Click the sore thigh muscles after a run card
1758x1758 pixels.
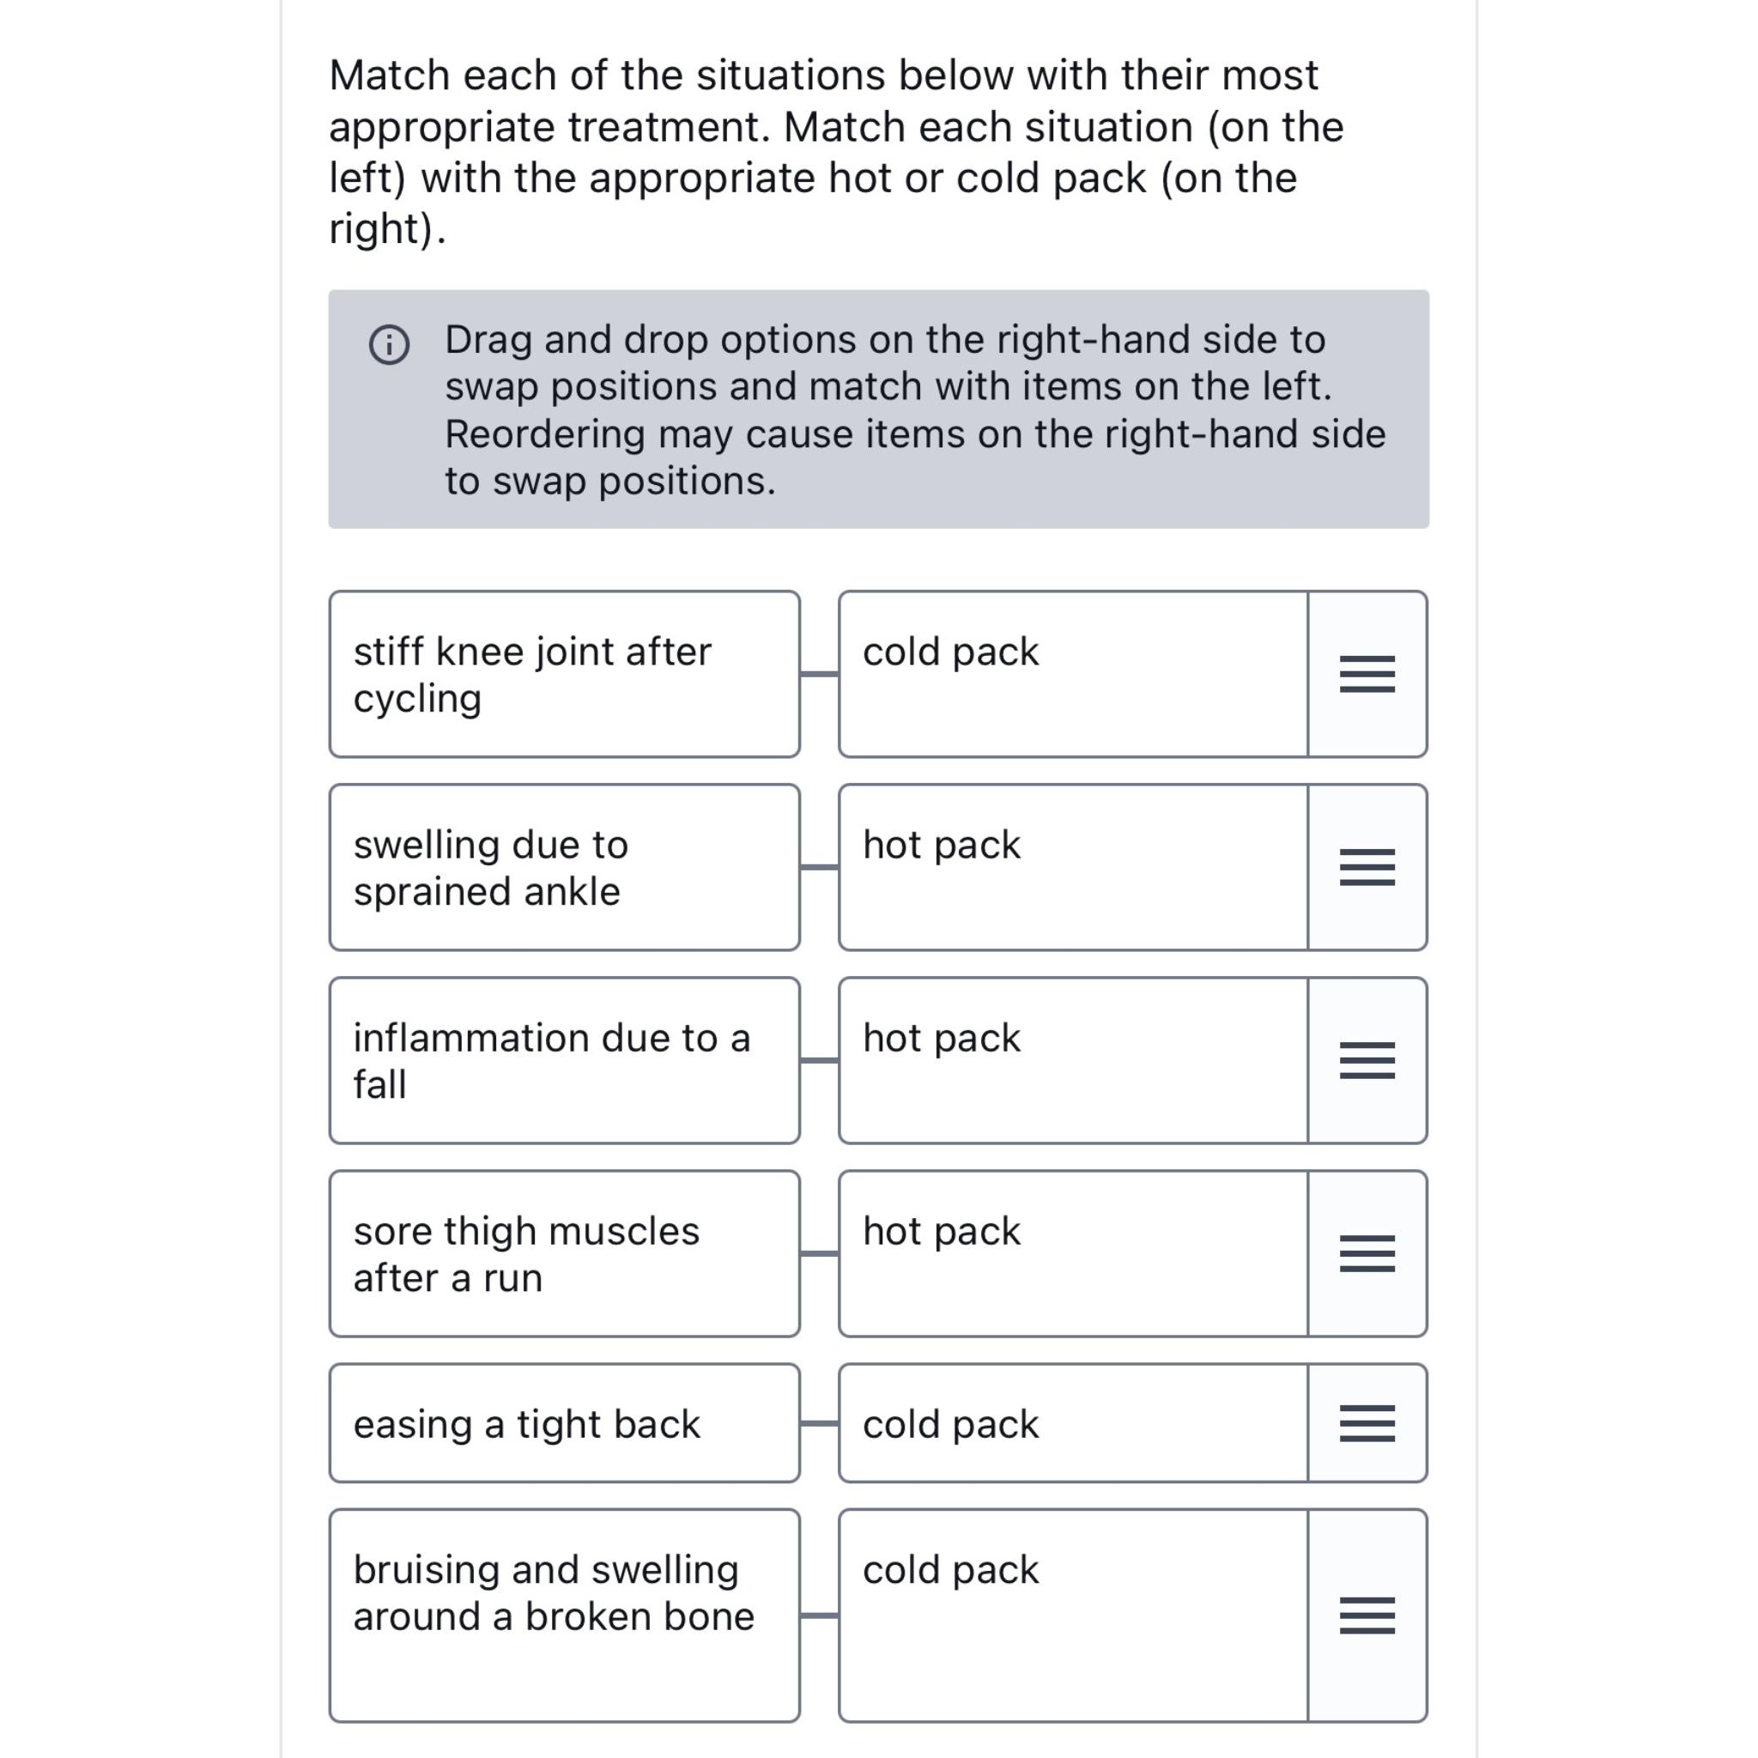pos(564,1253)
